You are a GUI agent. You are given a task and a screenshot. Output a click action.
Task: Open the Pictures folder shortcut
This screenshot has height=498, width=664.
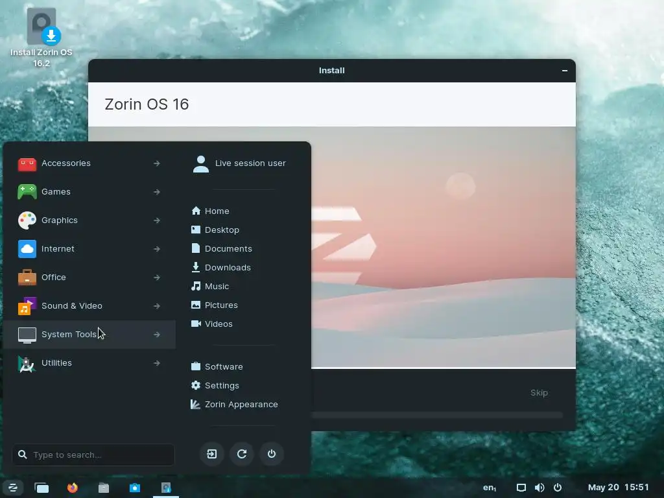(x=215, y=305)
